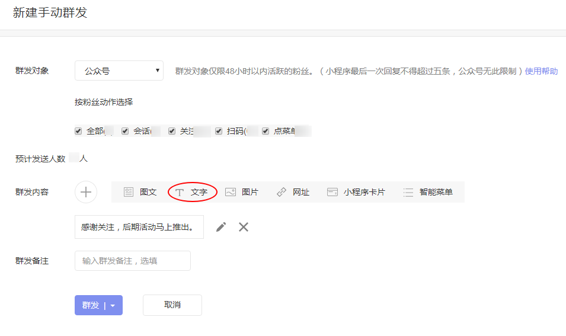Delete the message with the X icon
Screen dimensions: 566x336
click(x=244, y=227)
